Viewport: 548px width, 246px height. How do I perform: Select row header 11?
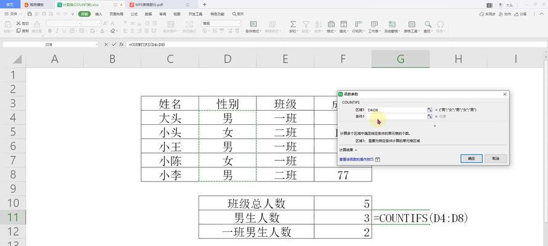click(x=12, y=217)
